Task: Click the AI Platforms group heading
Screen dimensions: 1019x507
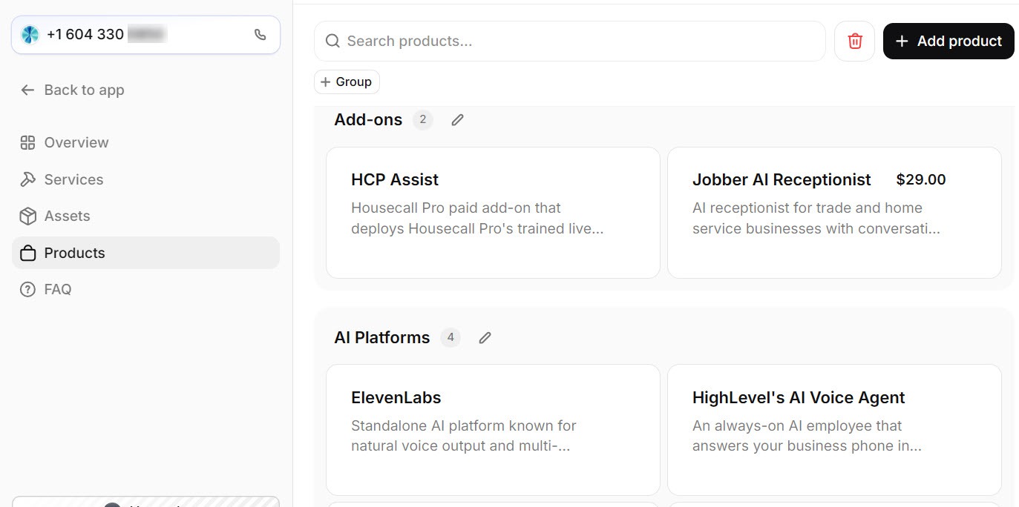Action: point(381,337)
